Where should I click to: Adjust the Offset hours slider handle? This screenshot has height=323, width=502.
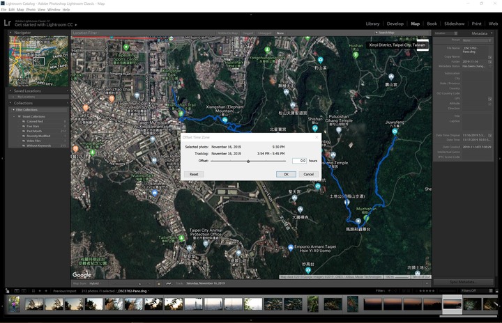coord(248,161)
